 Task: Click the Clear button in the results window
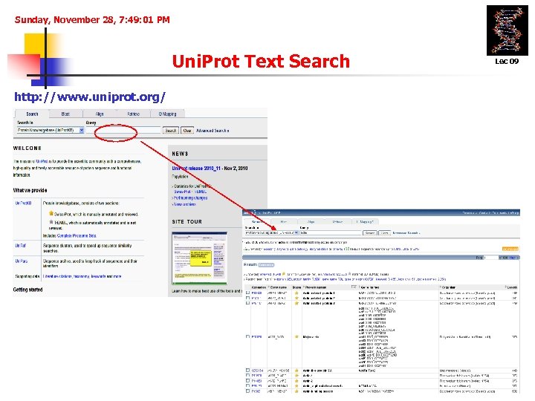pyautogui.click(x=385, y=233)
